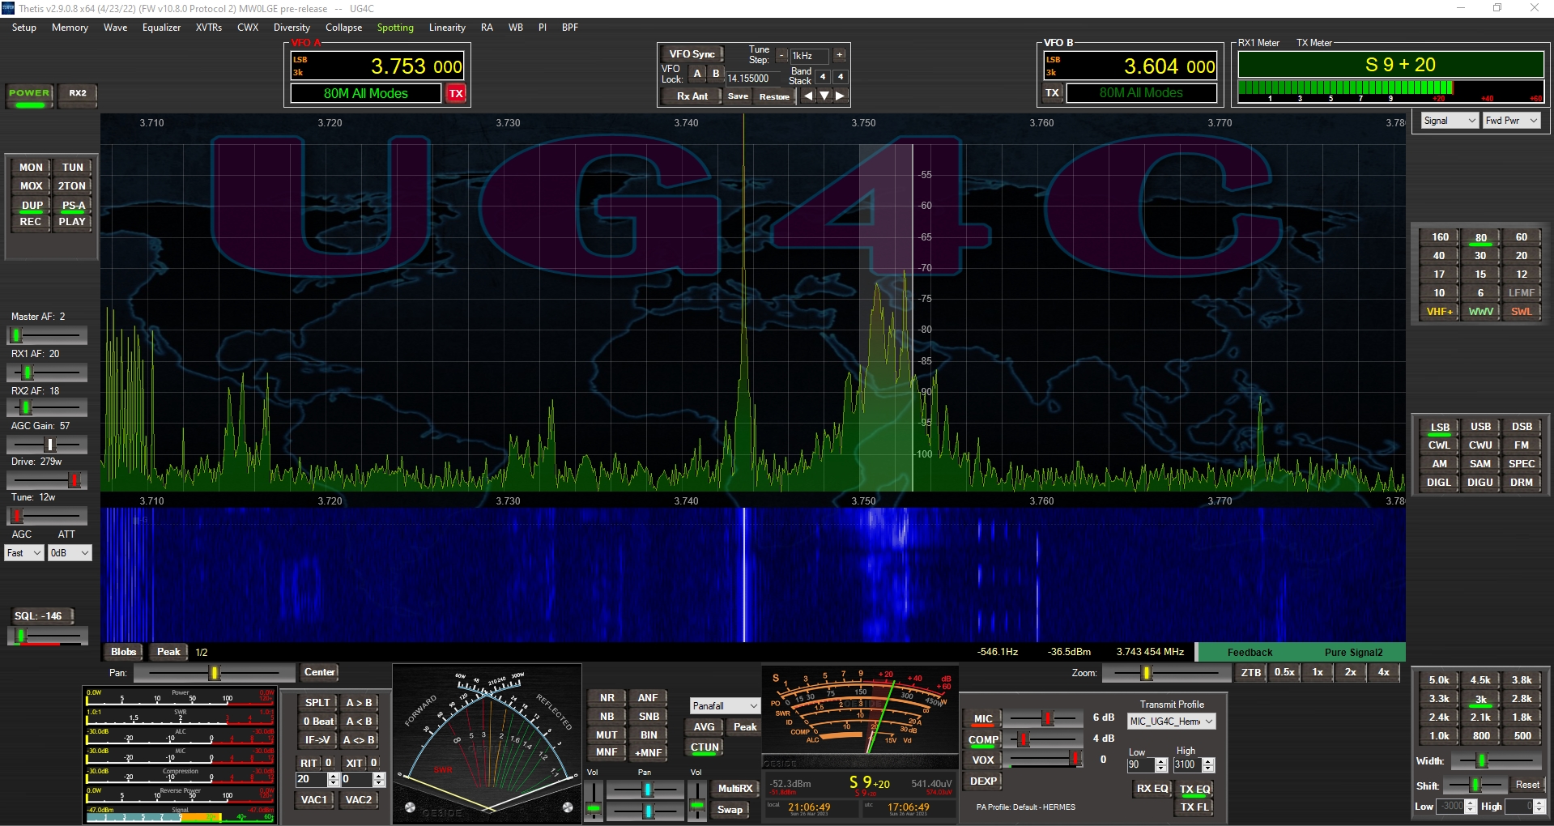
Task: Adjust the Drive power slider
Action: click(x=47, y=480)
